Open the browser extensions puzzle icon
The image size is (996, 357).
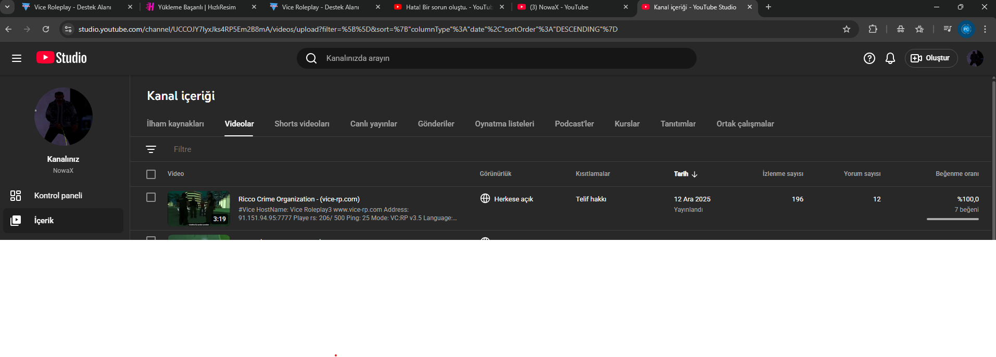(873, 29)
